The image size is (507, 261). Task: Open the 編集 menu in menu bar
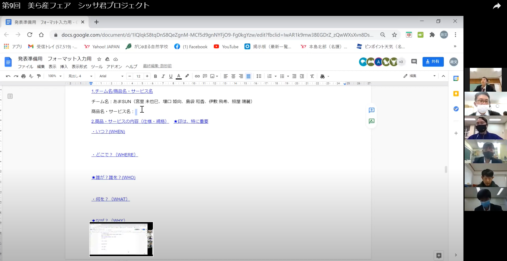tap(41, 67)
